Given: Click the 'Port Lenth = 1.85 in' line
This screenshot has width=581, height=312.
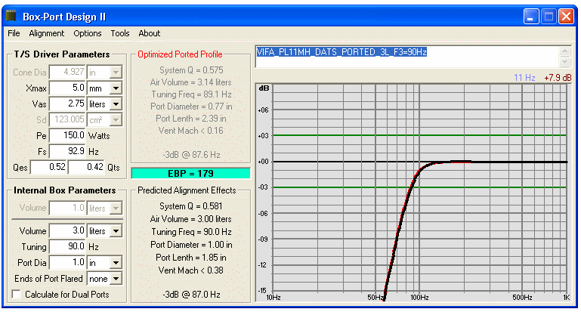Looking at the screenshot, I should 191,258.
